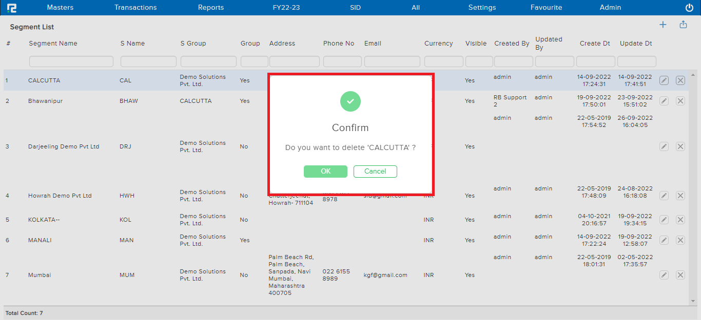
Task: Open the Reports menu
Action: [210, 7]
